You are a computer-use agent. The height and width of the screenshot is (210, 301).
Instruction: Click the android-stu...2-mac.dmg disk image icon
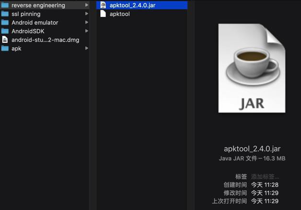5,40
